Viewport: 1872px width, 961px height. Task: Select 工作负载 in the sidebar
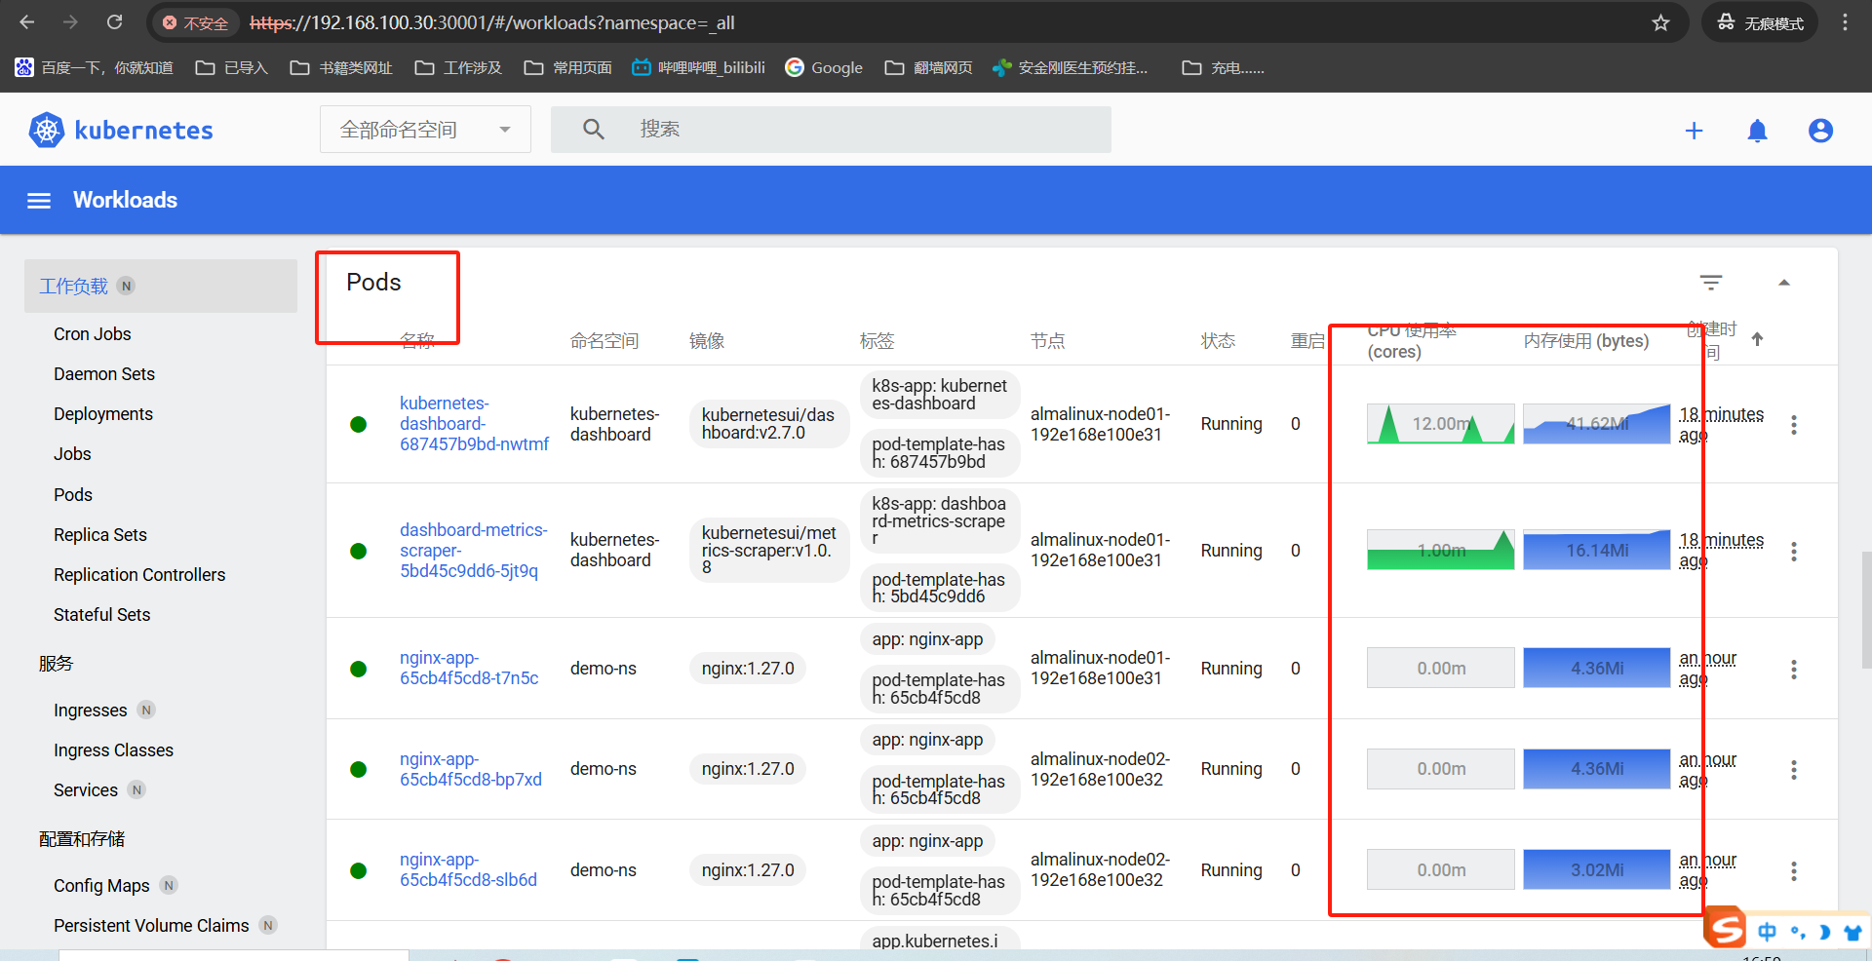pos(161,286)
